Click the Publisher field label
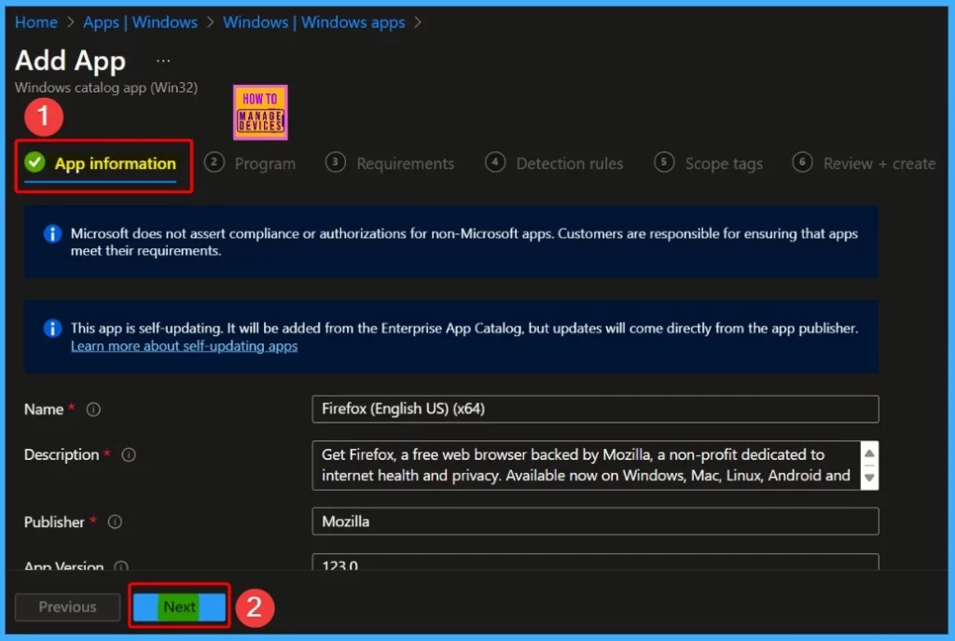Screen dimensions: 955x641 tap(54, 523)
